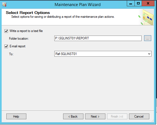This screenshot has width=157, height=125.
Task: Open wizard Help
Action: click(x=16, y=117)
